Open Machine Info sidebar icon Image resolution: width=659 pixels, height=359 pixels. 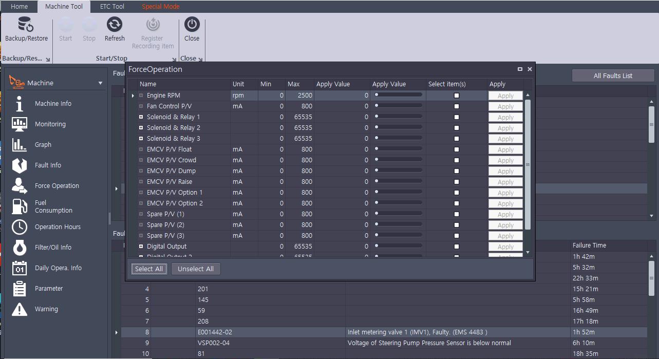pos(20,103)
